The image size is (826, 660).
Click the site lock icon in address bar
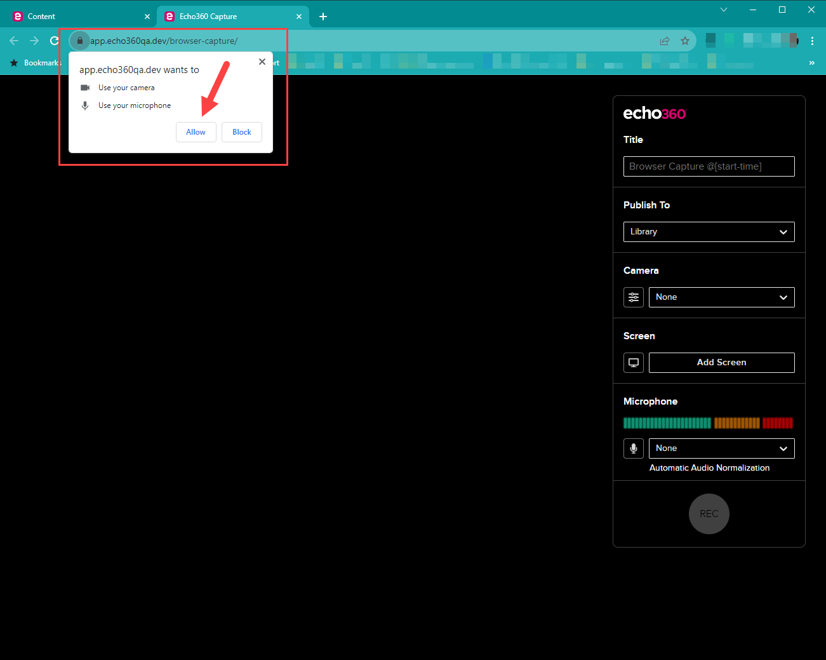(x=79, y=41)
